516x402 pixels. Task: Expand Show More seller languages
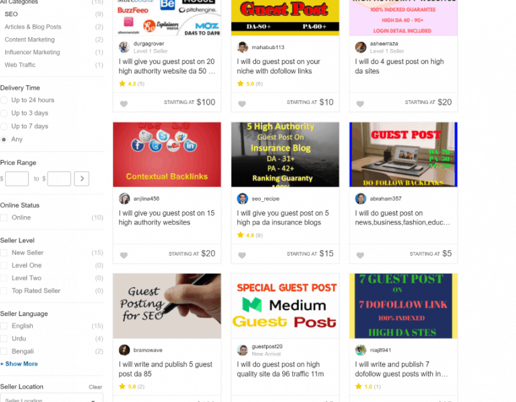[19, 364]
